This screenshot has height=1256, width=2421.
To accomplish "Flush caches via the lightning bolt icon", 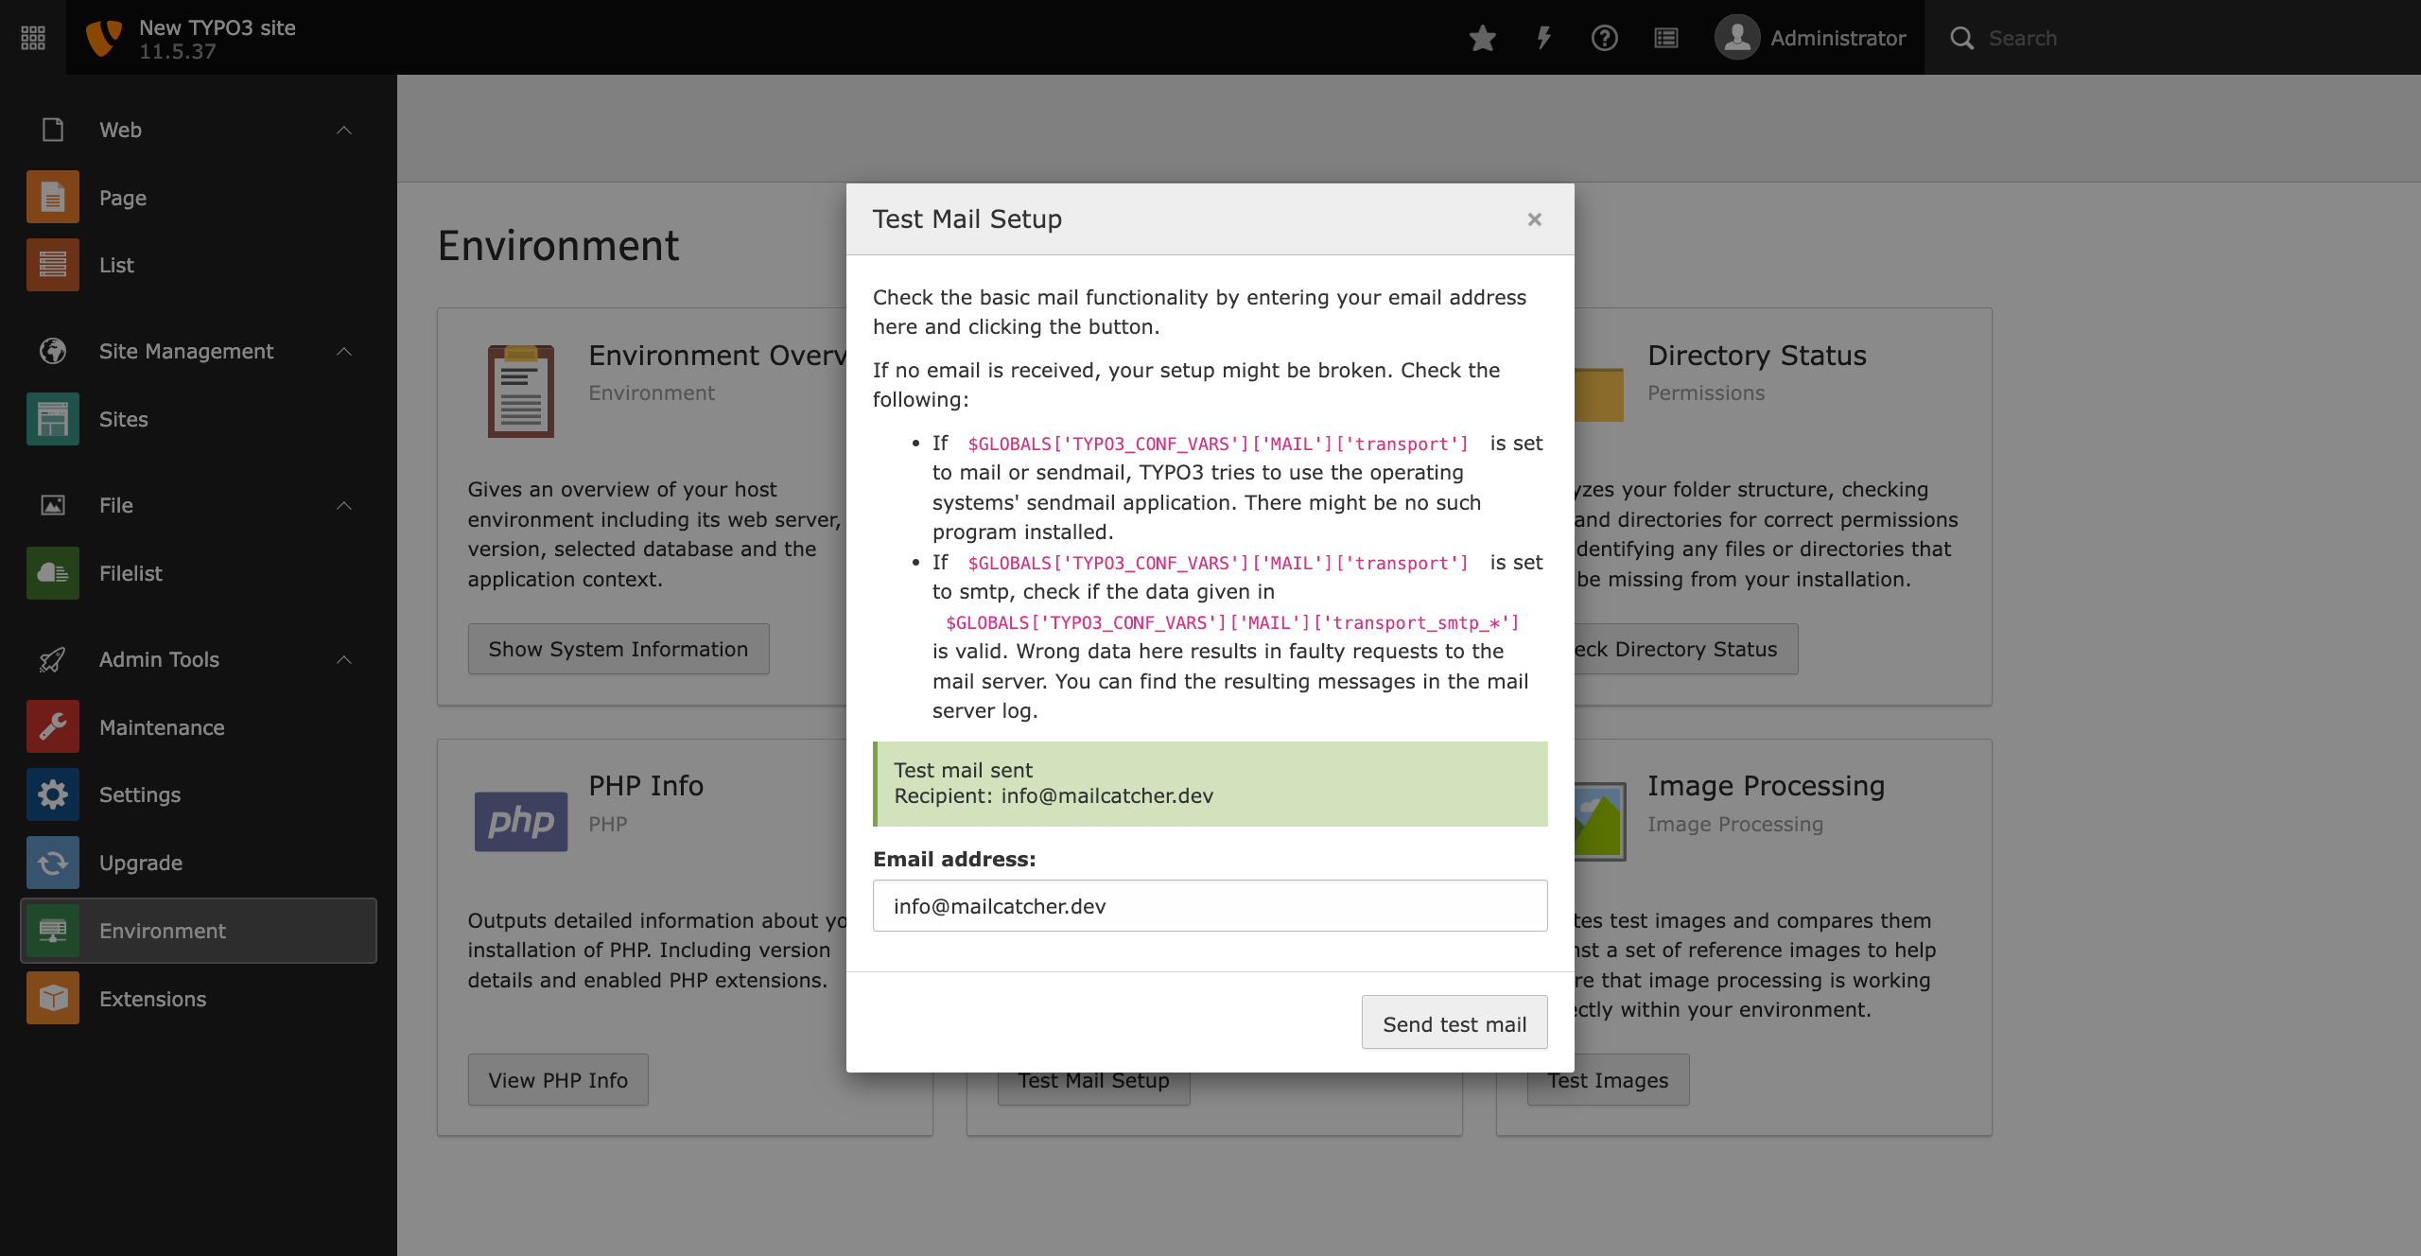I will (x=1542, y=38).
